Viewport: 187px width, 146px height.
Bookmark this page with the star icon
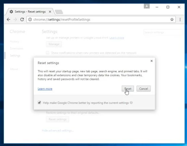172,20
